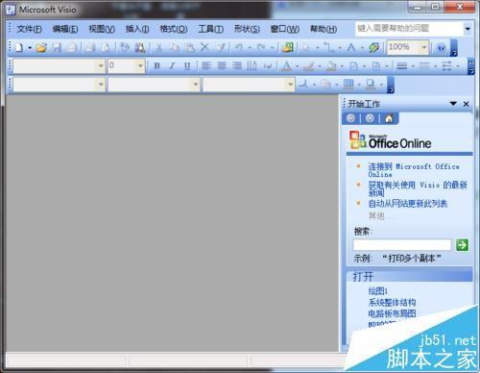This screenshot has width=480, height=373.
Task: Click the corner rounding icon
Action: tap(303, 84)
